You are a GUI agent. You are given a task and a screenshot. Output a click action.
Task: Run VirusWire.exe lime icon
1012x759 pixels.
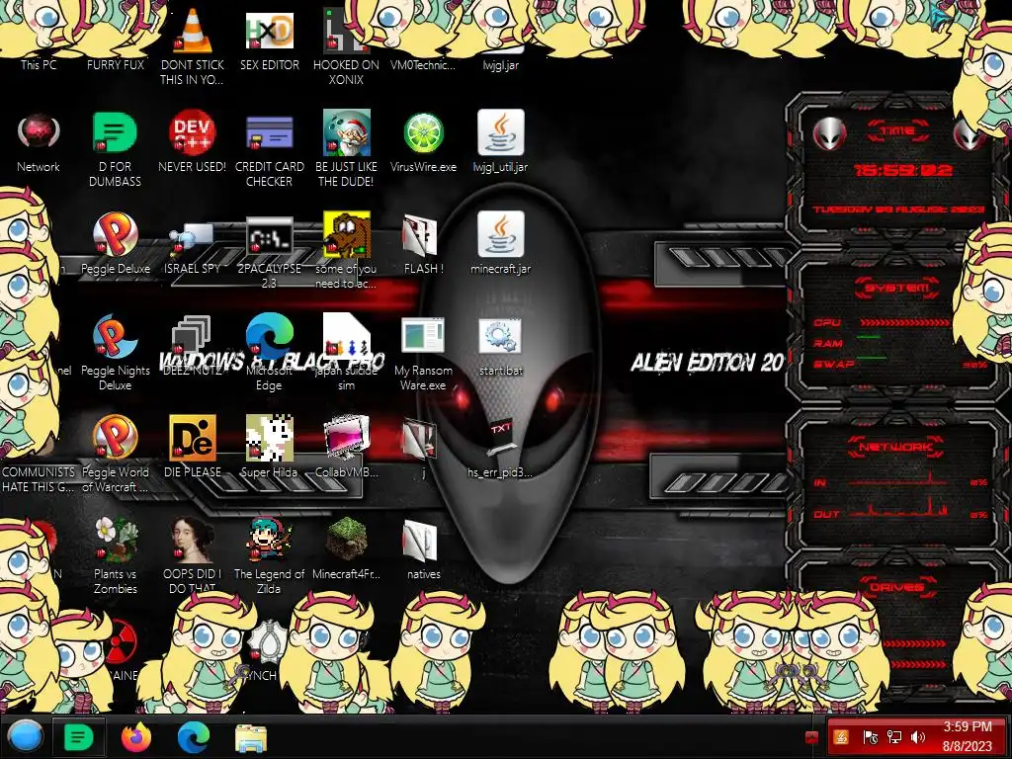pyautogui.click(x=423, y=132)
